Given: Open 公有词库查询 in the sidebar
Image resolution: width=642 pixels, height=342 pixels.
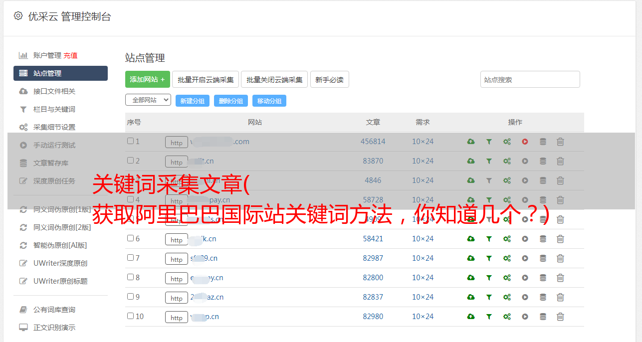Looking at the screenshot, I should 54,310.
